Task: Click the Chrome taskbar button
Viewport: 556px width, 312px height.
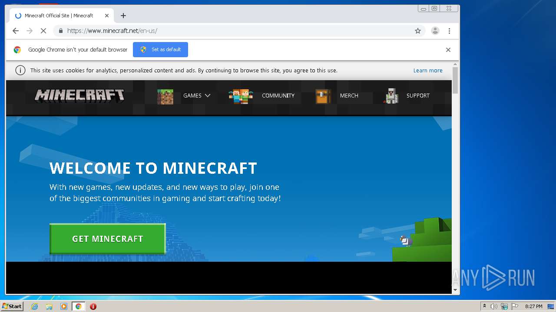Action: click(78, 306)
